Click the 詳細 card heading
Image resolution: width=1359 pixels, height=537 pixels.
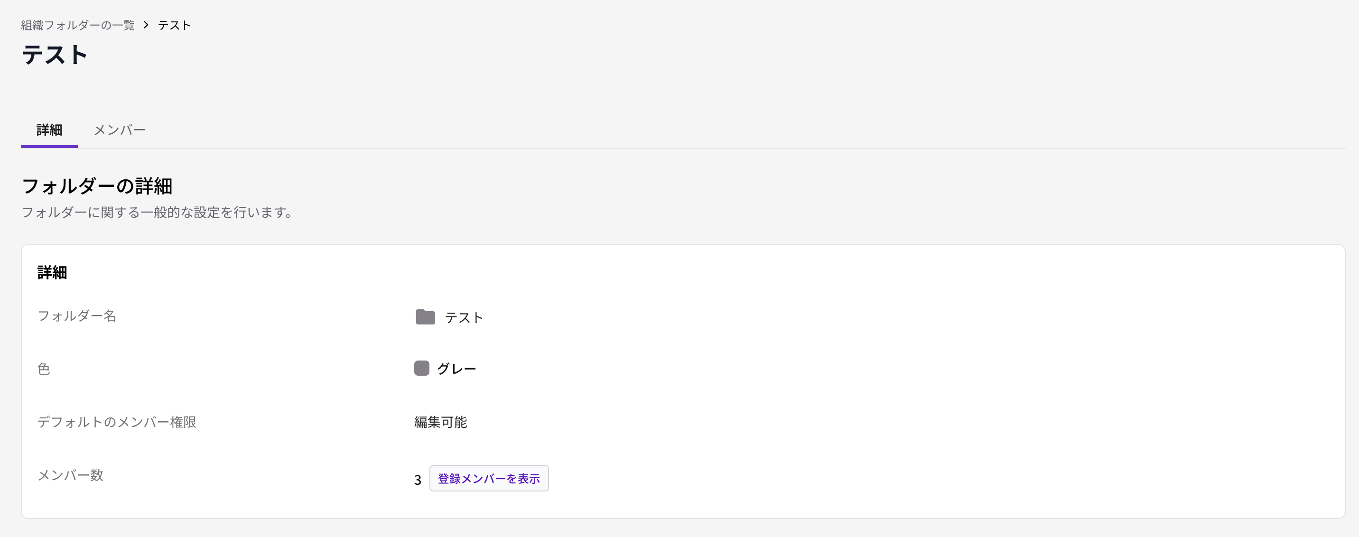pyautogui.click(x=52, y=273)
